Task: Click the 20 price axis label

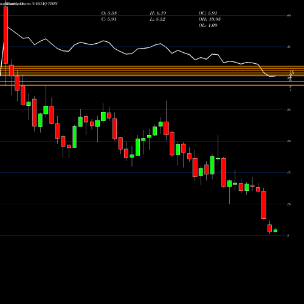Action: pyautogui.click(x=289, y=141)
